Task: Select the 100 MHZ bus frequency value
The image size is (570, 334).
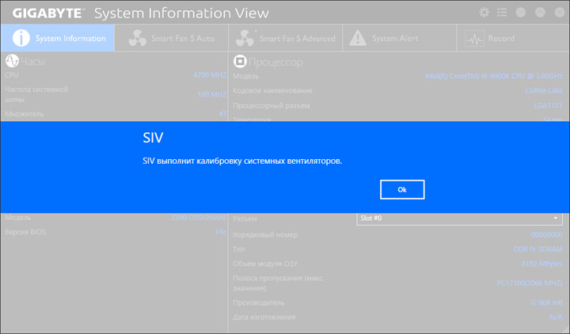Action: (x=212, y=94)
